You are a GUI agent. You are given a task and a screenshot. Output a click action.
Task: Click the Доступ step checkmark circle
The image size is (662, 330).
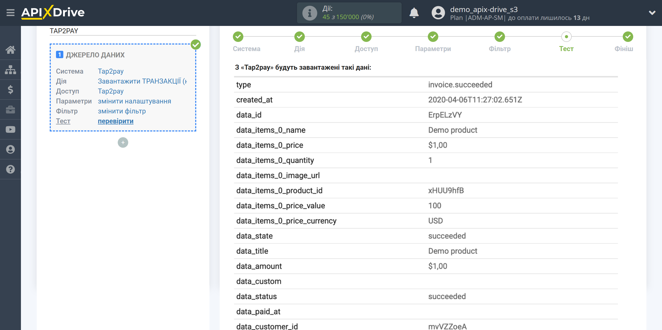366,37
